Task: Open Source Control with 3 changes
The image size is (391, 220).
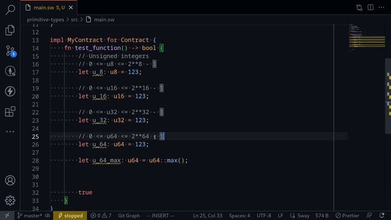Action: 10,51
